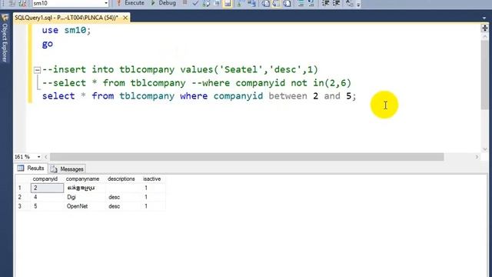Collapse the commented code outline block
This screenshot has height=277, width=492.
click(37, 70)
